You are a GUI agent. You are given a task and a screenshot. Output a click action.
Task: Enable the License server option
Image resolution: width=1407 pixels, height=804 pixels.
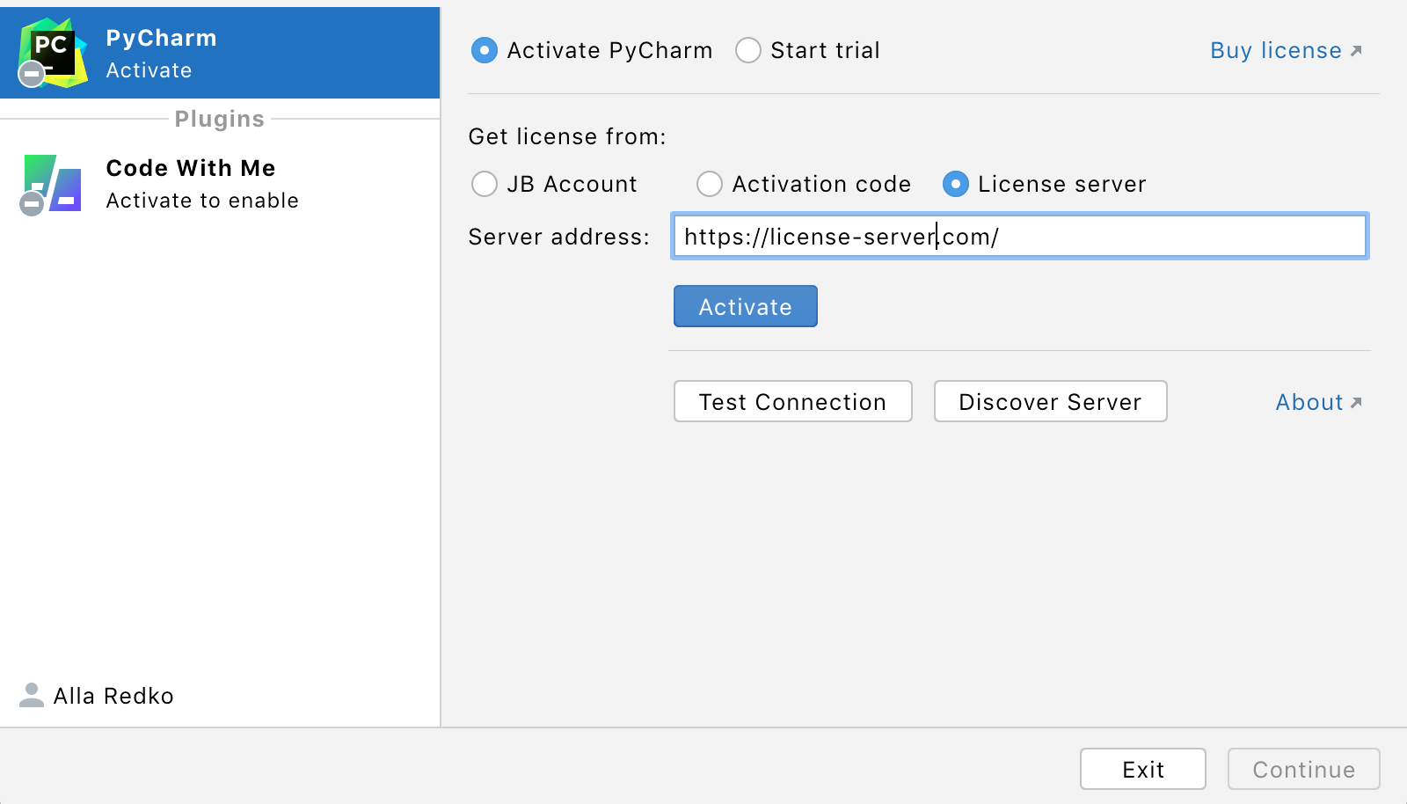[956, 184]
